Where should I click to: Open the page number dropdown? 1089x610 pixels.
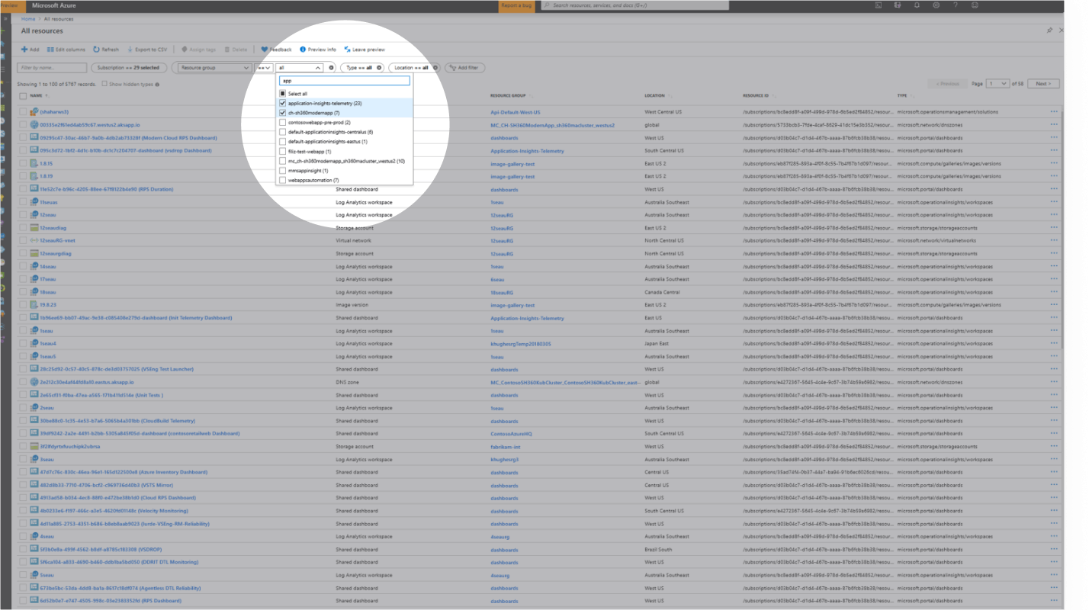tap(998, 84)
